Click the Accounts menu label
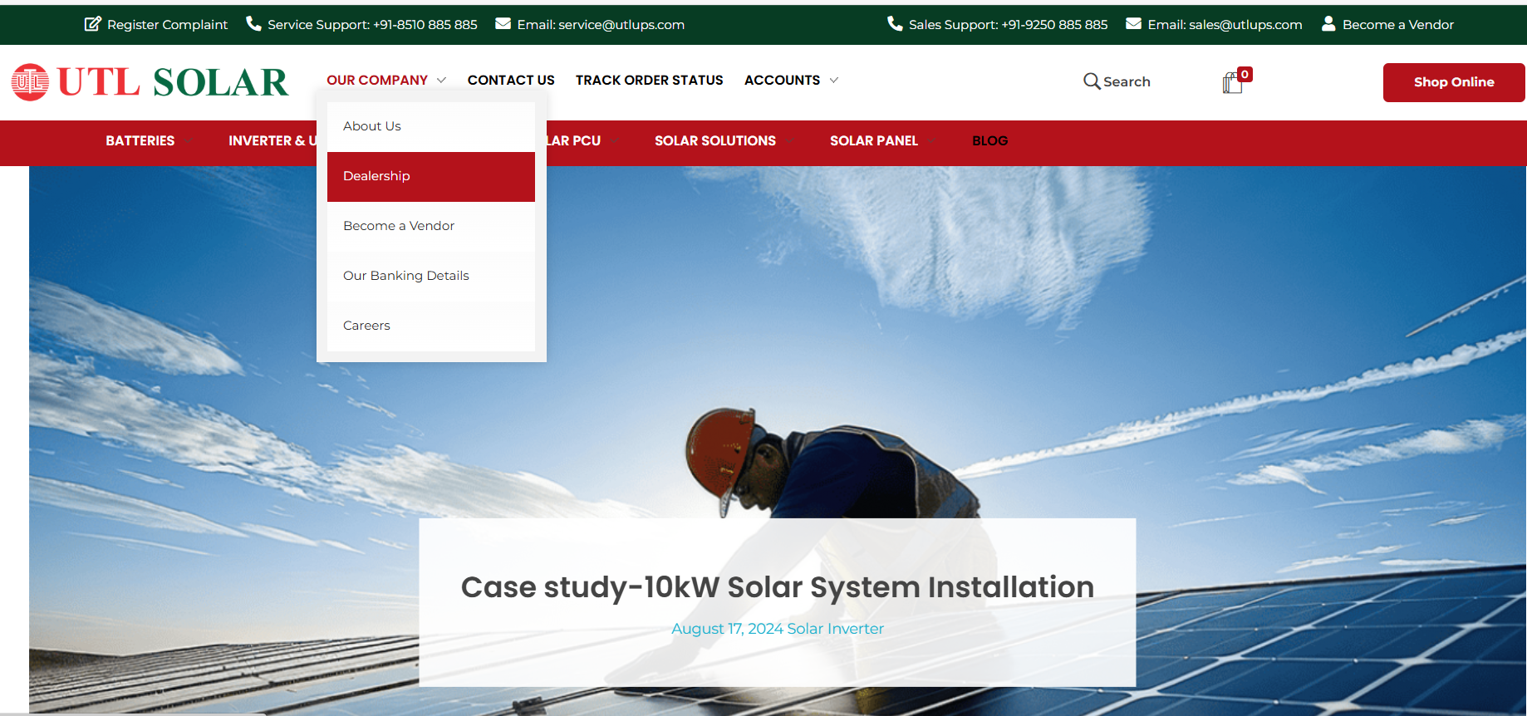 pos(782,81)
